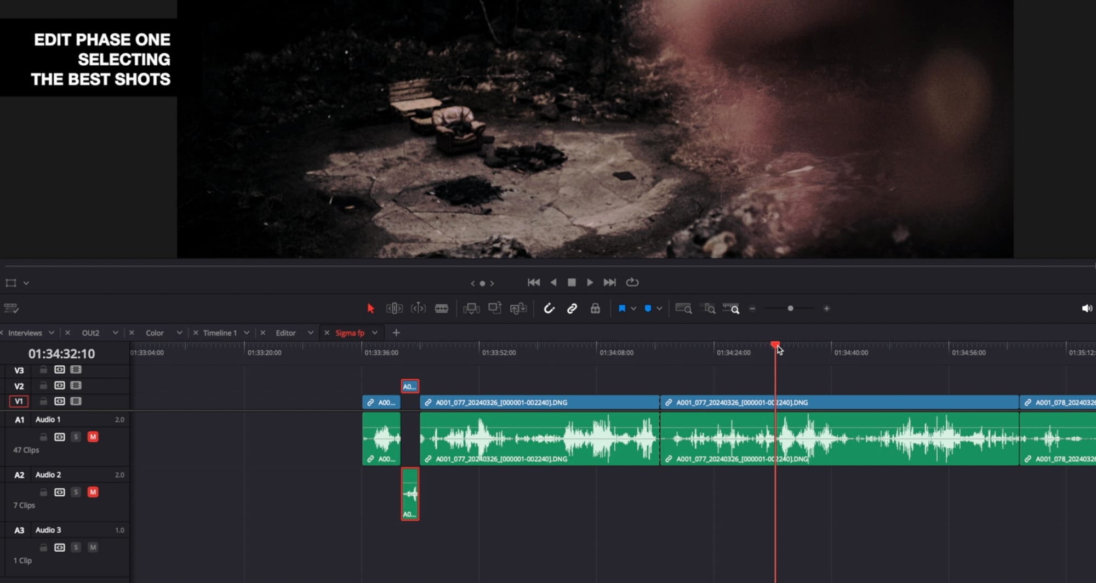The width and height of the screenshot is (1096, 583).
Task: Zoom in timeline with plus button
Action: [x=826, y=308]
